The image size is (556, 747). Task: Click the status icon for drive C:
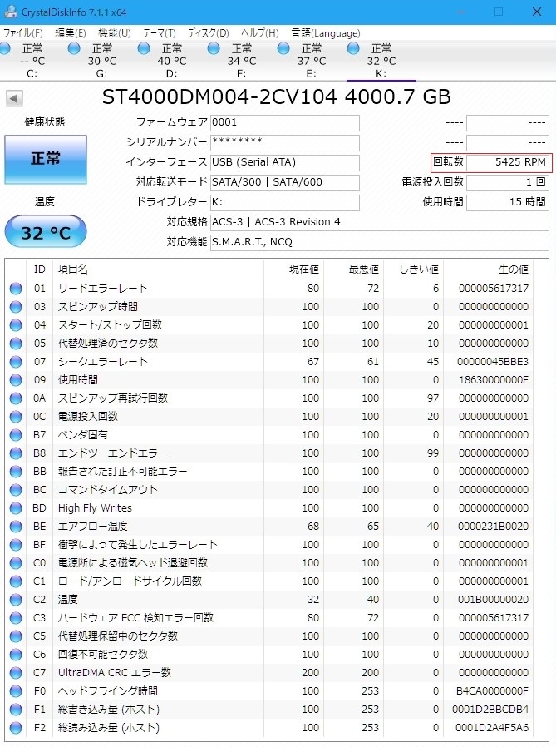click(5, 48)
